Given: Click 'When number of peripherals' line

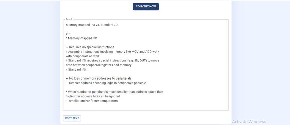Looking at the screenshot, I should pyautogui.click(x=115, y=92).
